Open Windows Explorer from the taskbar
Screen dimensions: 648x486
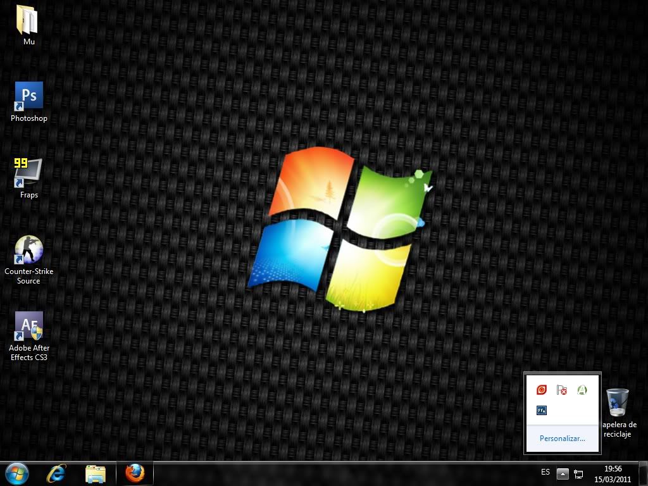point(96,473)
